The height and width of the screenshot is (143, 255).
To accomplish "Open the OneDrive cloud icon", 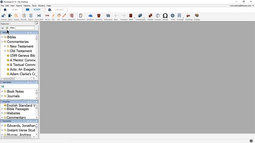I will [x=90, y=16].
